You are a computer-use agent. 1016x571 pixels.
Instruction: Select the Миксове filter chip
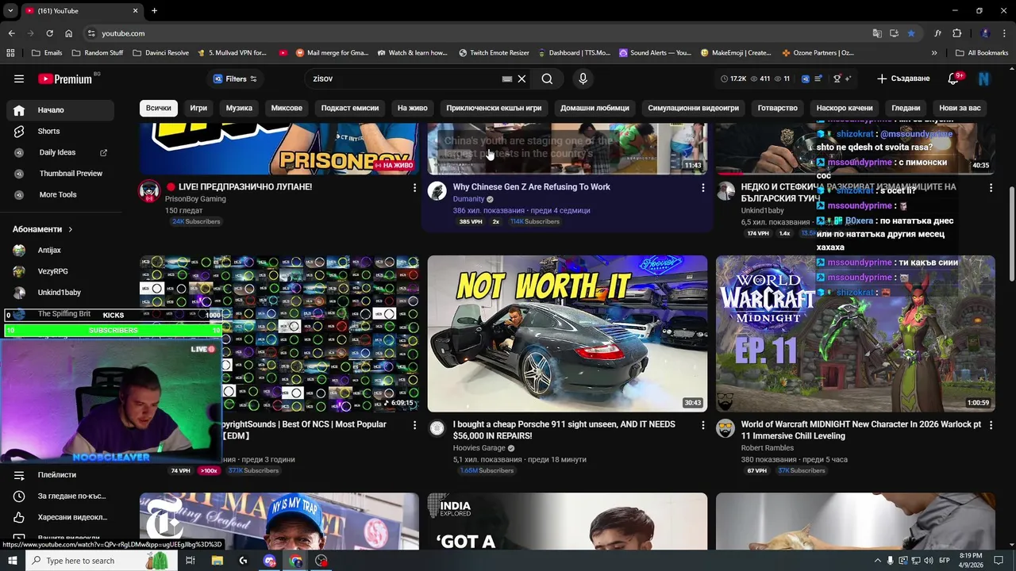click(287, 108)
